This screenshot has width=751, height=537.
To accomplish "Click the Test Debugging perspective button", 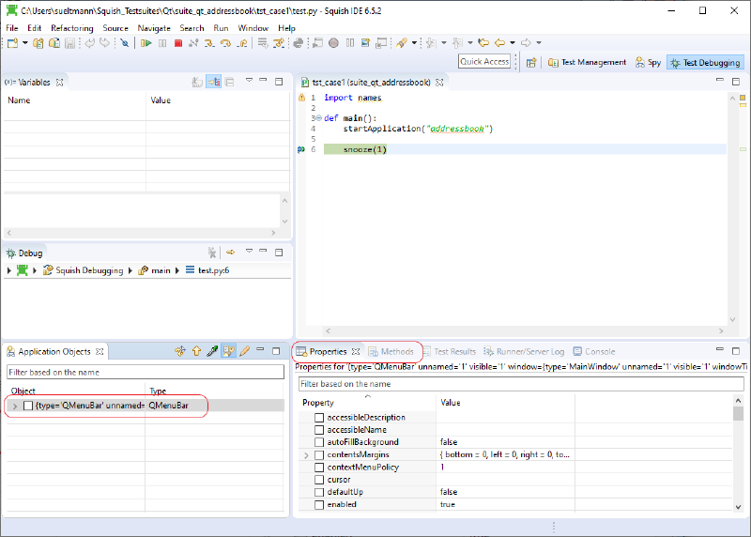I will 704,63.
